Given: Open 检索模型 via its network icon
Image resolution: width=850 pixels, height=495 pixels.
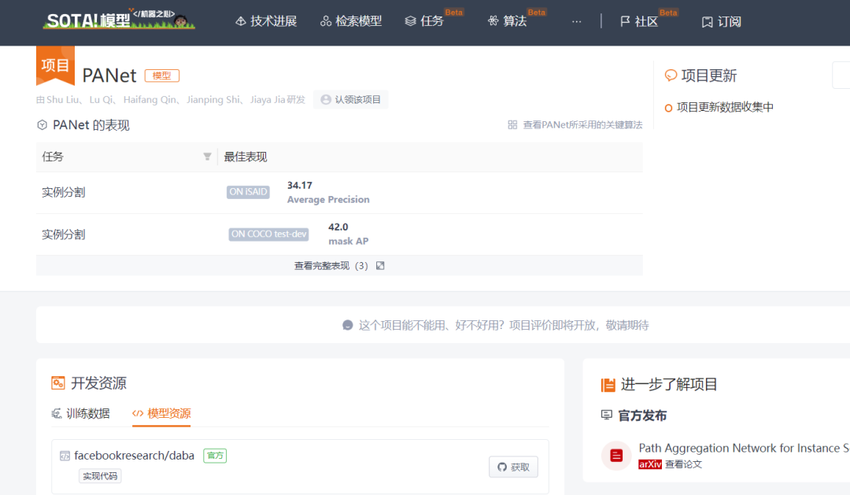Looking at the screenshot, I should coord(326,20).
